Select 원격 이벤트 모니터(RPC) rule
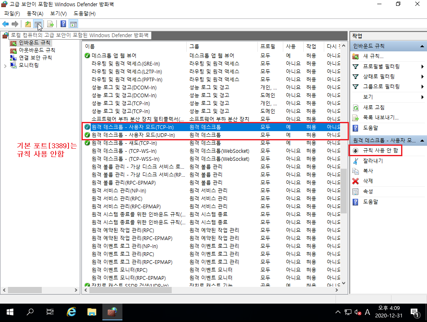 (x=211, y=270)
